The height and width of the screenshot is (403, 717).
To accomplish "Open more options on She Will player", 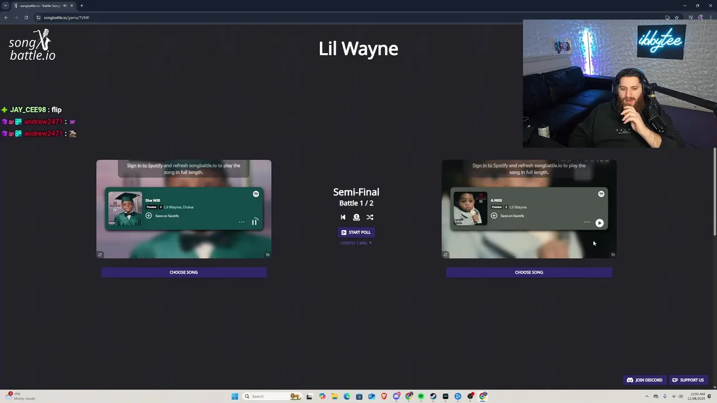I will coord(241,222).
